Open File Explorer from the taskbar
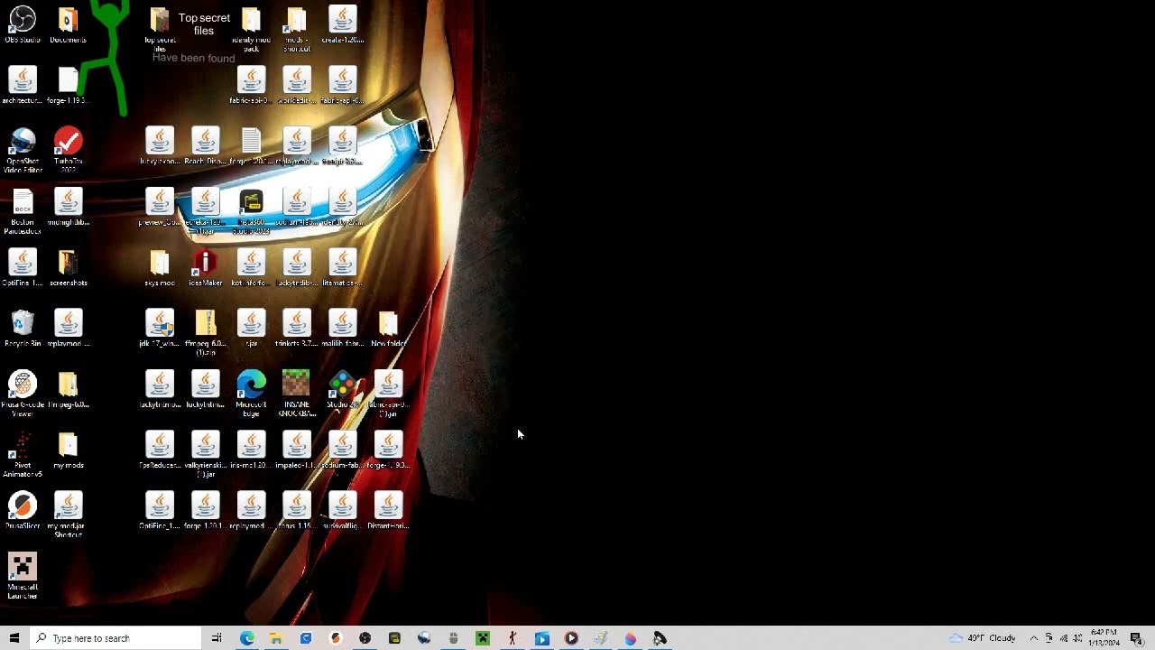 point(276,638)
